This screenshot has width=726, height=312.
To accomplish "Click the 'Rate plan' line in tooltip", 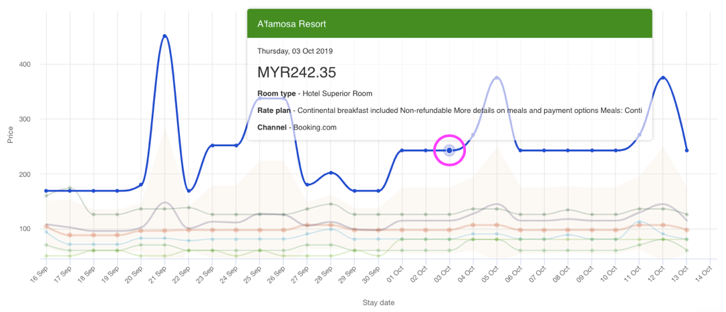I will 450,110.
